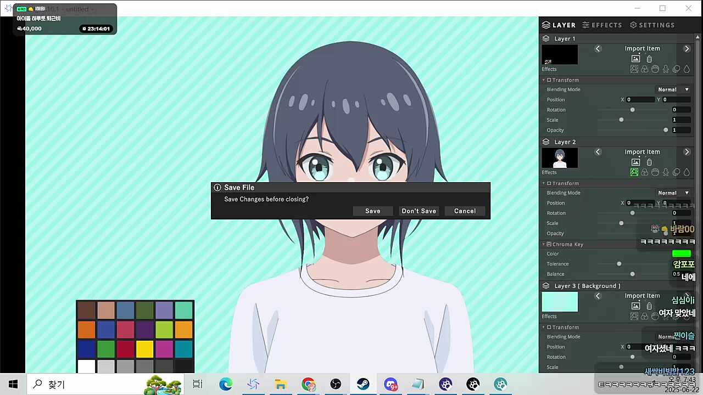Toggle Layer 1 third effect icon
The height and width of the screenshot is (395, 703).
point(655,69)
